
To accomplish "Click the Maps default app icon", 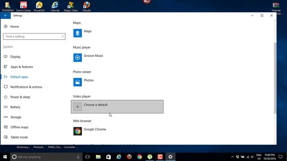I will point(78,33).
